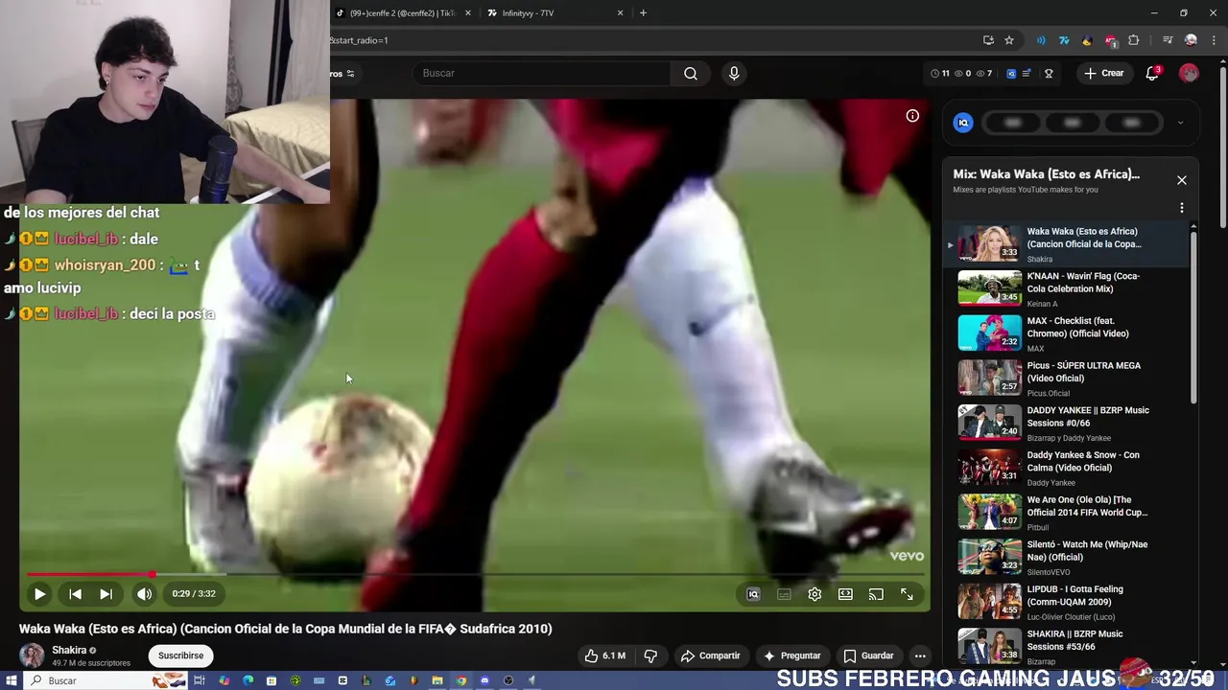This screenshot has height=690, width=1228.
Task: Click the filters icon beside YouTube logo
Action: [x=350, y=74]
